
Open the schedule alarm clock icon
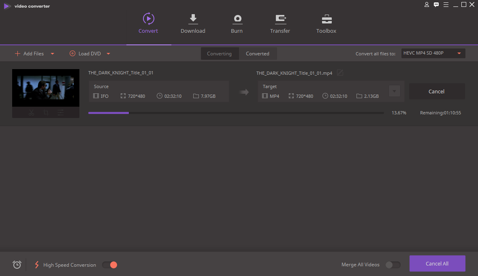point(17,264)
